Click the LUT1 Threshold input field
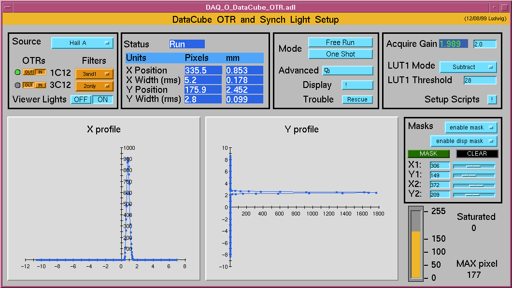The height and width of the screenshot is (288, 512). pos(480,81)
